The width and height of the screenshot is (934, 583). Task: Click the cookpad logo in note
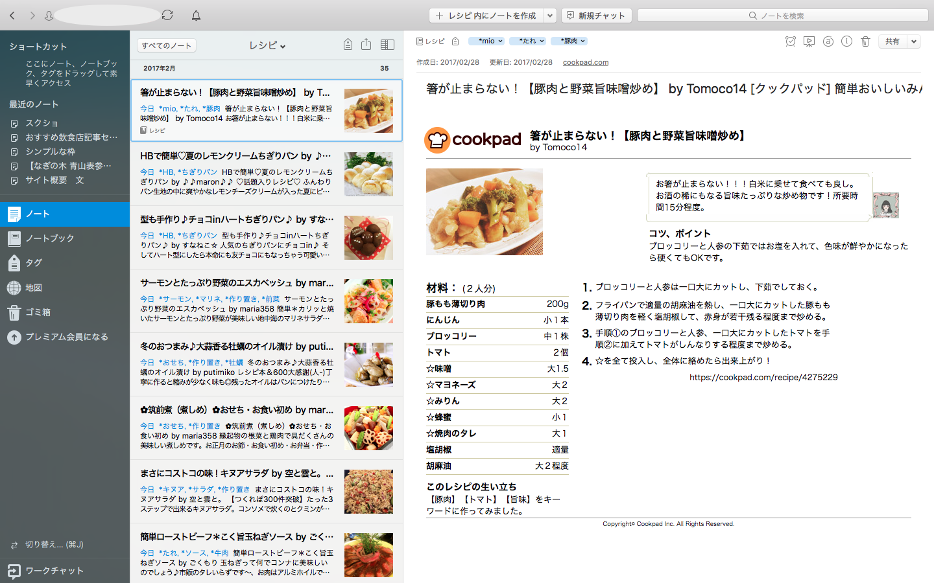point(473,140)
